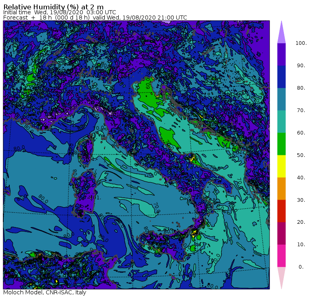Click the 90. label on the color scale
This screenshot has width=310, height=298.
coord(301,66)
